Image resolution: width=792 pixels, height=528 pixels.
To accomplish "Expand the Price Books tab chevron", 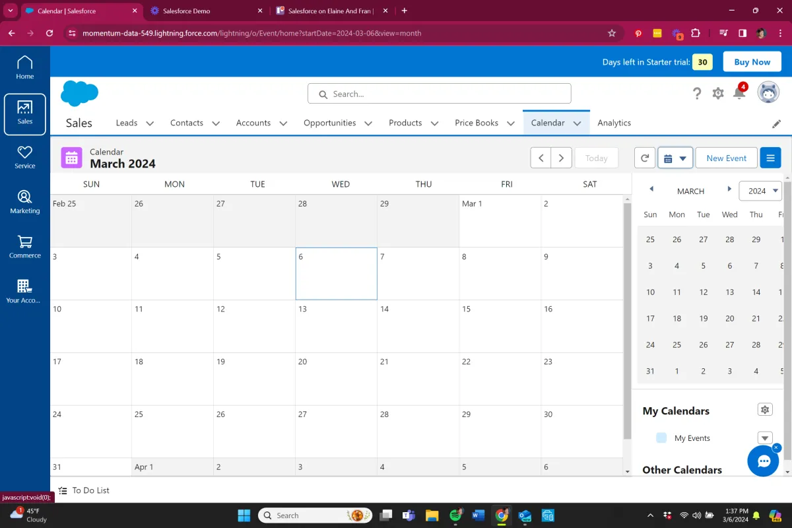I will pyautogui.click(x=511, y=123).
